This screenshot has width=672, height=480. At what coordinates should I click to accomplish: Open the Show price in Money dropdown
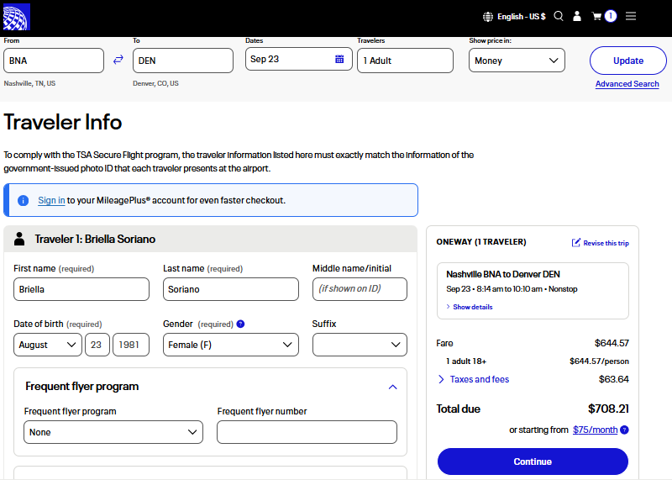click(x=517, y=61)
